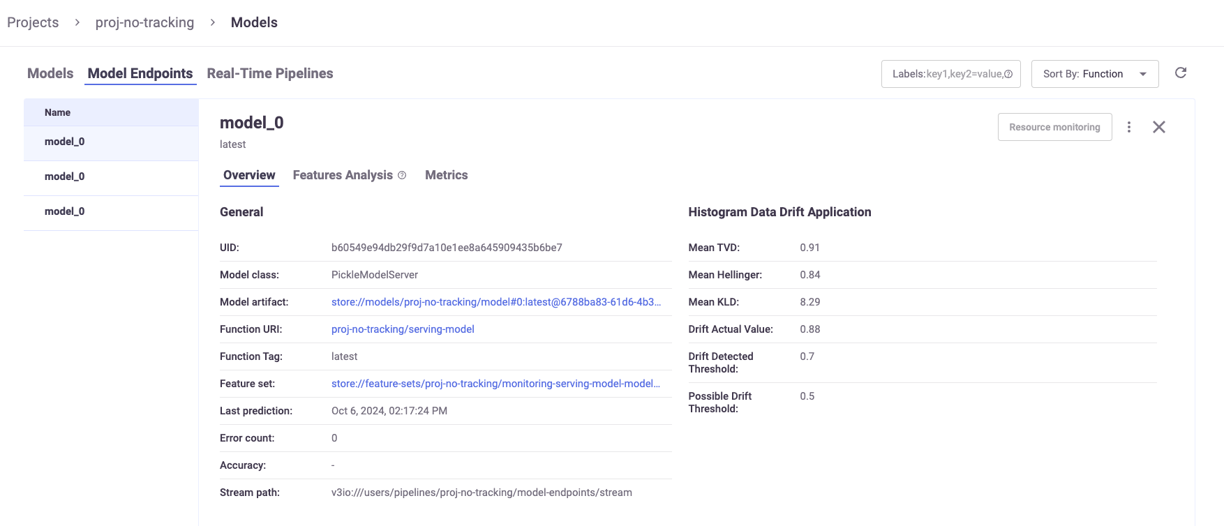Click the Drift Detected Threshold value 0.7
Viewport: 1224px width, 526px height.
point(807,356)
